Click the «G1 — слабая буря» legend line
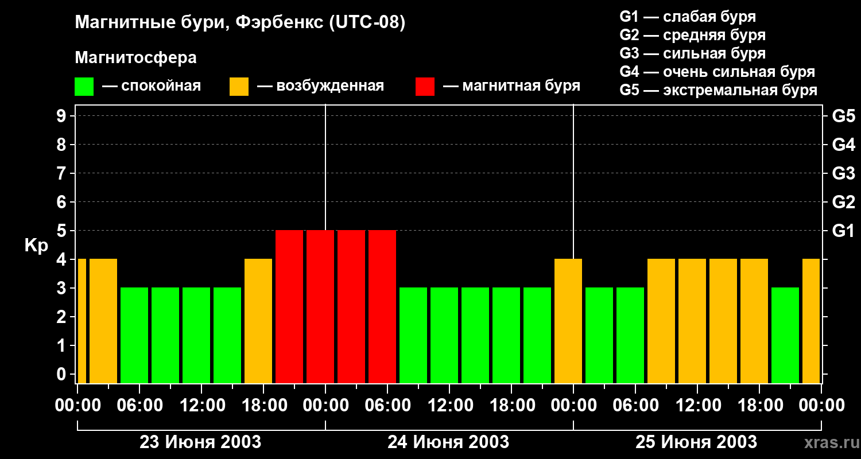 click(688, 17)
